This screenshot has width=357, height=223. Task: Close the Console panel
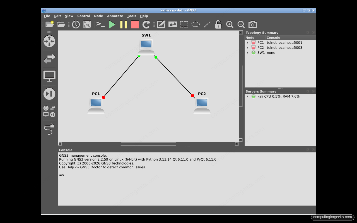(x=313, y=150)
